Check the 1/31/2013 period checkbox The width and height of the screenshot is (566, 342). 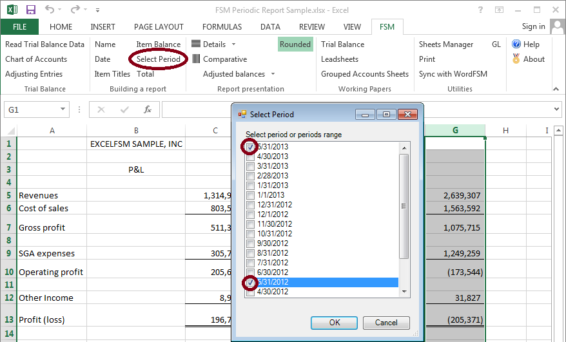point(250,185)
